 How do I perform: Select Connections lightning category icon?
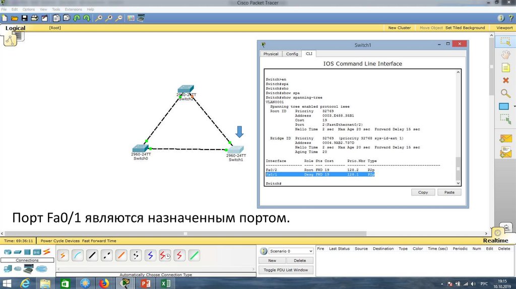click(47, 252)
